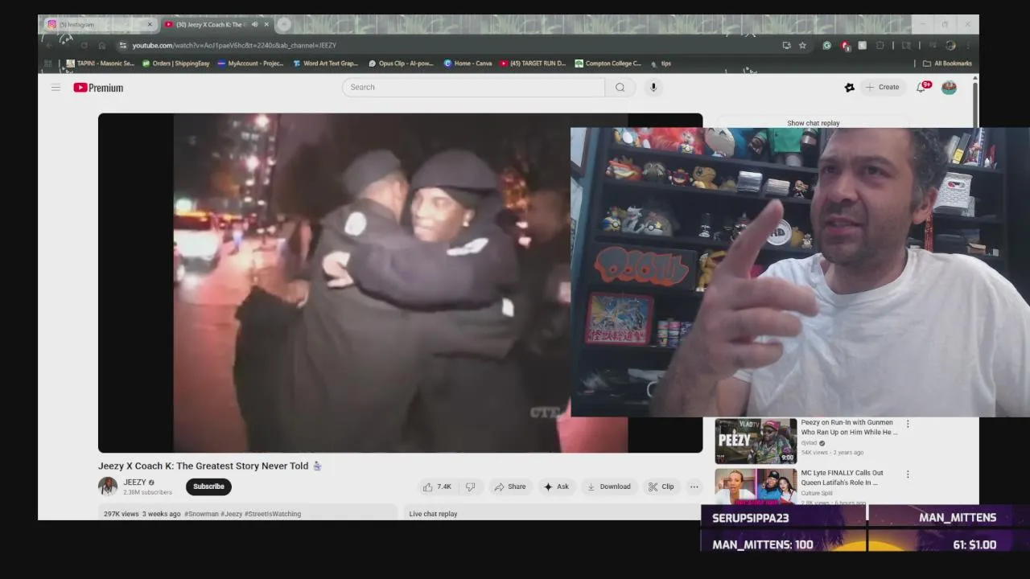Image resolution: width=1030 pixels, height=579 pixels.
Task: Subscribe to the JEEZY channel
Action: pos(208,487)
